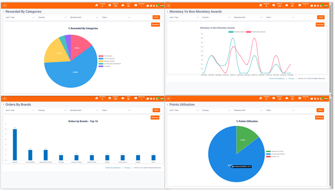Image resolution: width=335 pixels, height=191 pixels.
Task: Click Balance coin icon in Points Utilization header
Action: click(273, 98)
